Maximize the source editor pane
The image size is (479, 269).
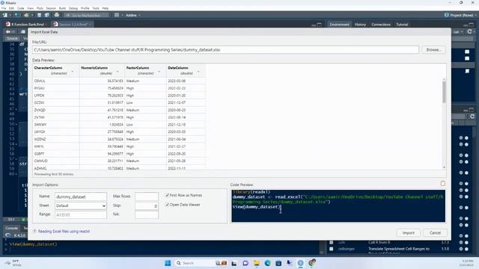320,25
